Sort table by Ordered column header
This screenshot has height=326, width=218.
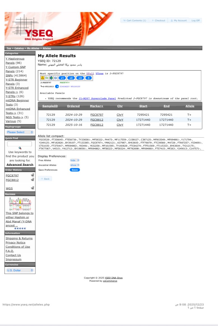(x=73, y=106)
